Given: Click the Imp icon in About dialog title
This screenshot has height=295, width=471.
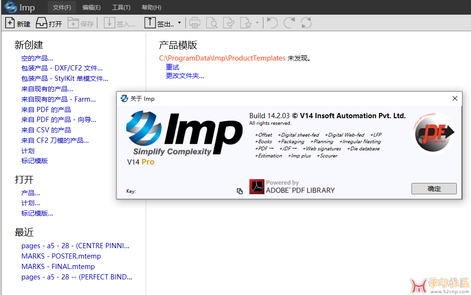Looking at the screenshot, I should (124, 98).
